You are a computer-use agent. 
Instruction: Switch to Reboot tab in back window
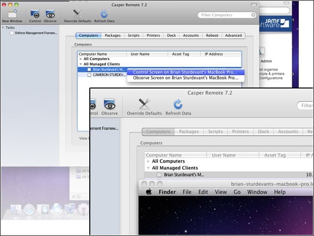point(212,35)
